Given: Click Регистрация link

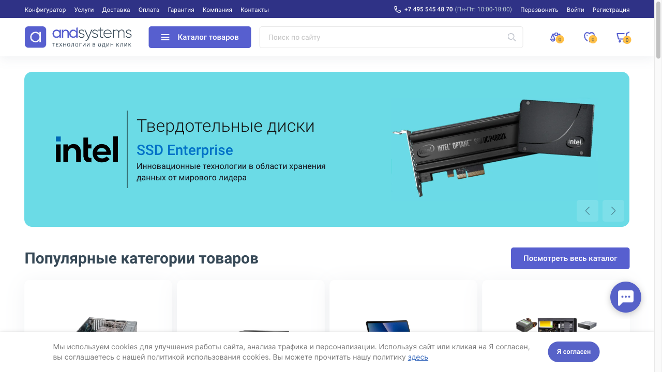Looking at the screenshot, I should (x=611, y=10).
